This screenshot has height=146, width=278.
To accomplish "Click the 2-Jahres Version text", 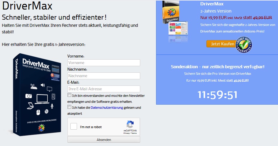I will click(216, 11).
